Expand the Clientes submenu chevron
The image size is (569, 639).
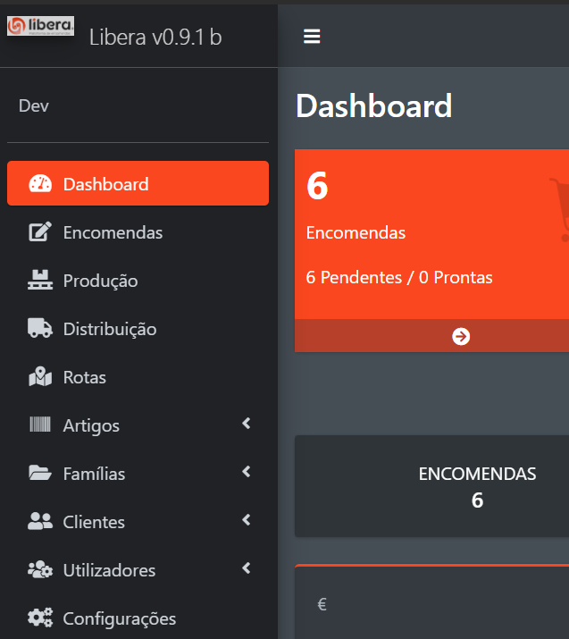pos(247,521)
